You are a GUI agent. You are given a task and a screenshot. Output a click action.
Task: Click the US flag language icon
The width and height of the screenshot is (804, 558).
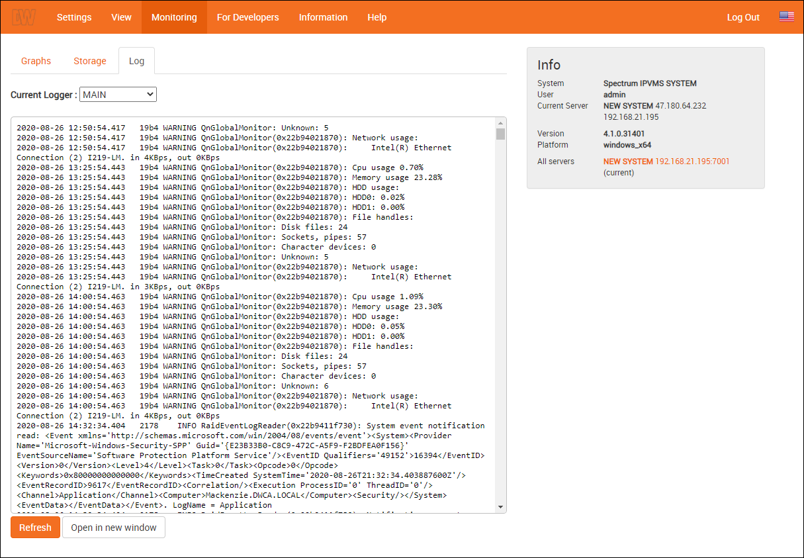(786, 17)
